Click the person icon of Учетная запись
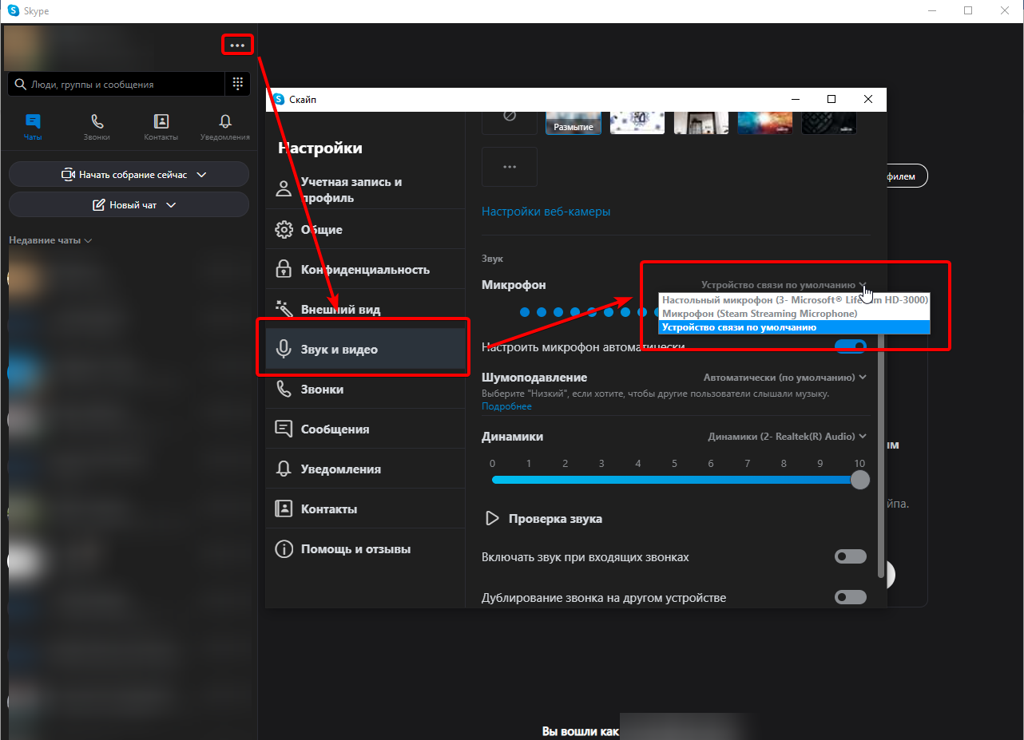Image resolution: width=1024 pixels, height=740 pixels. pos(284,189)
